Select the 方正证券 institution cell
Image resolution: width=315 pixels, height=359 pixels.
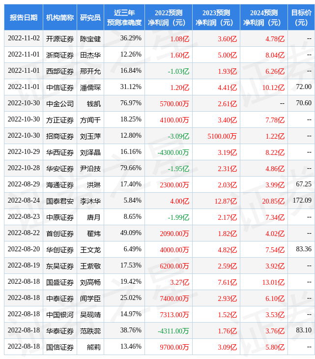coord(60,120)
